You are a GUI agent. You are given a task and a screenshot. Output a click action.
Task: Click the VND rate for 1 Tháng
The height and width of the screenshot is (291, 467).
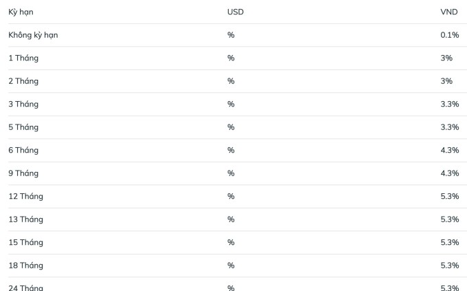click(x=446, y=58)
